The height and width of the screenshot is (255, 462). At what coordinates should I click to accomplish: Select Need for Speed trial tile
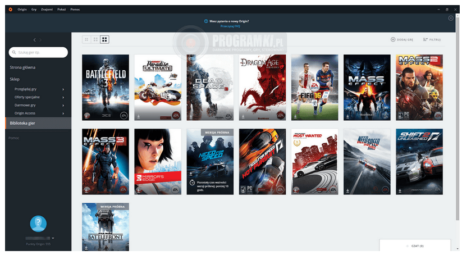(x=210, y=162)
